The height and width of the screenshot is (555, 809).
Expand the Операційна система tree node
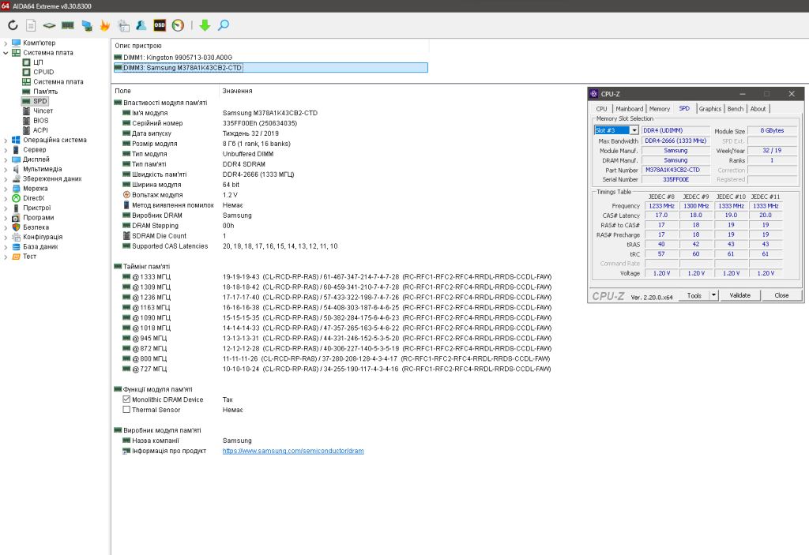click(x=6, y=141)
